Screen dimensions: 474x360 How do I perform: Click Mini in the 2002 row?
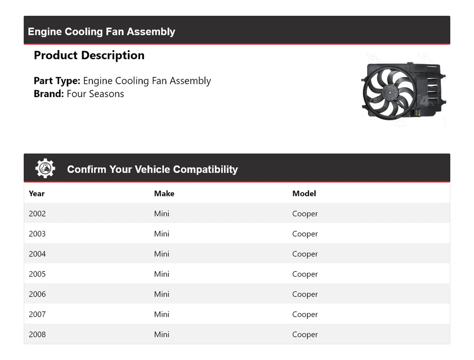point(161,214)
